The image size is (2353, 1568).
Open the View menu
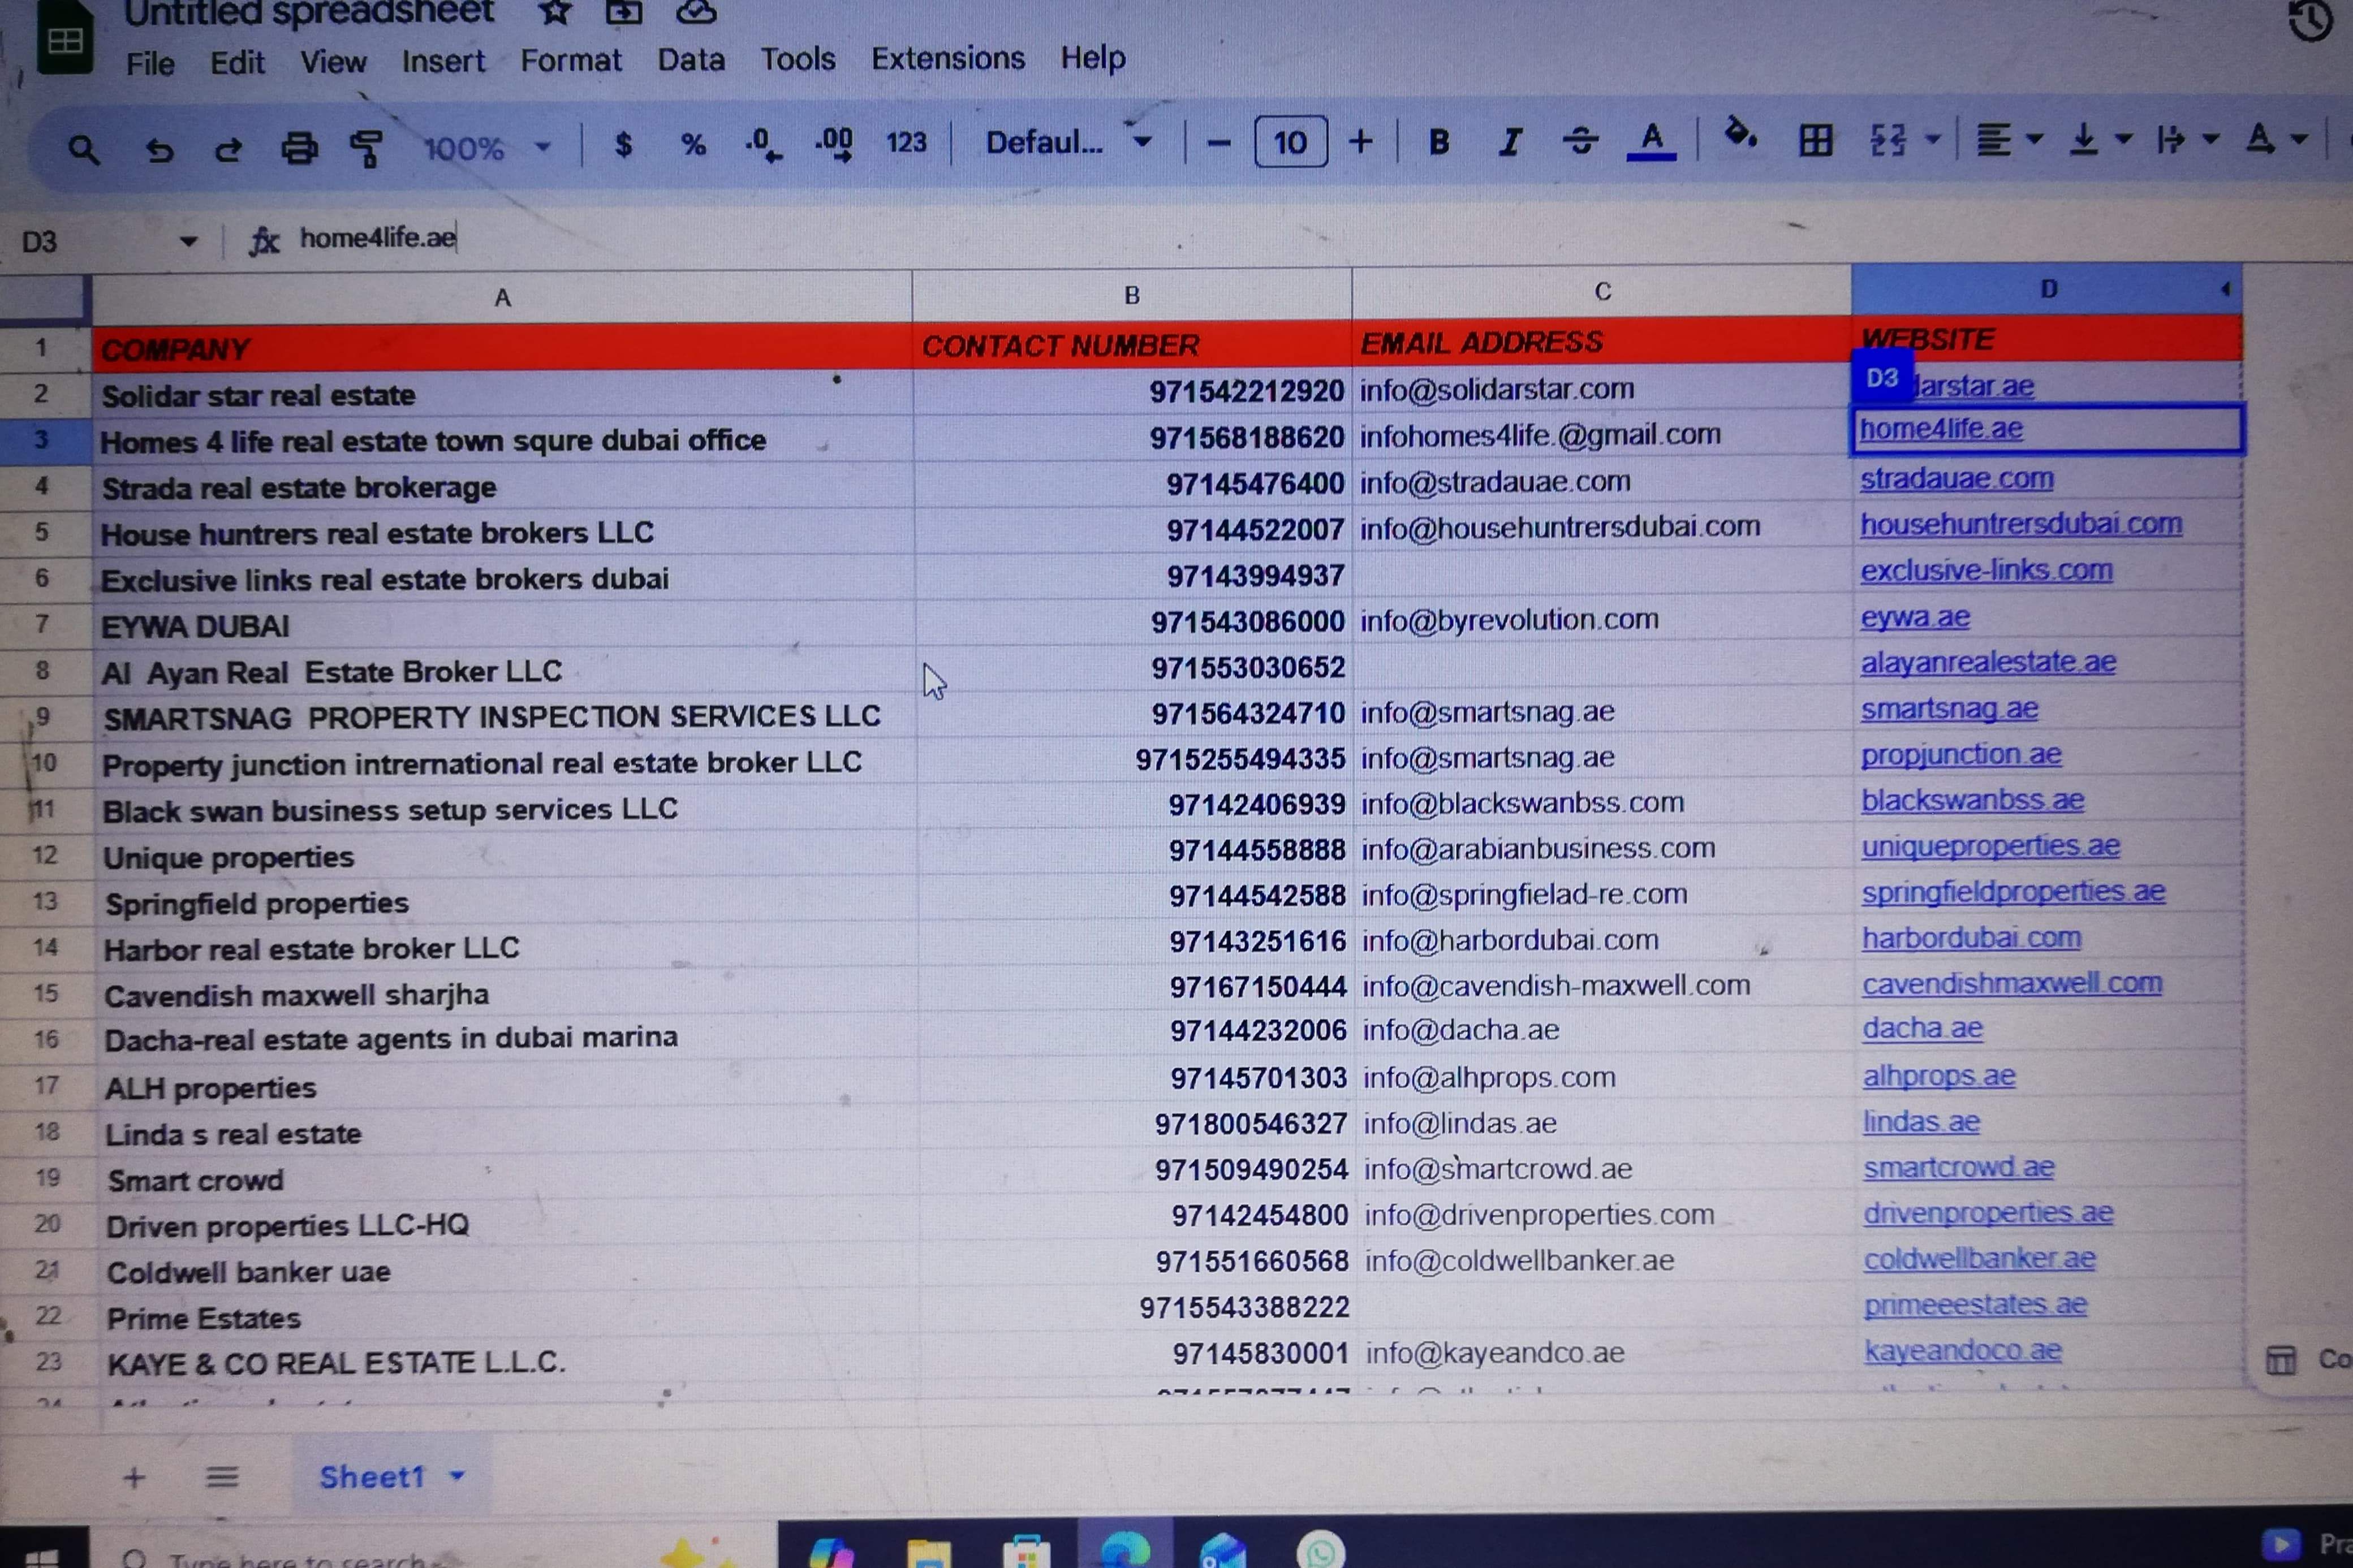333,62
